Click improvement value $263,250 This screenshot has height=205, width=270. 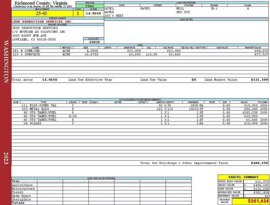[250, 112]
